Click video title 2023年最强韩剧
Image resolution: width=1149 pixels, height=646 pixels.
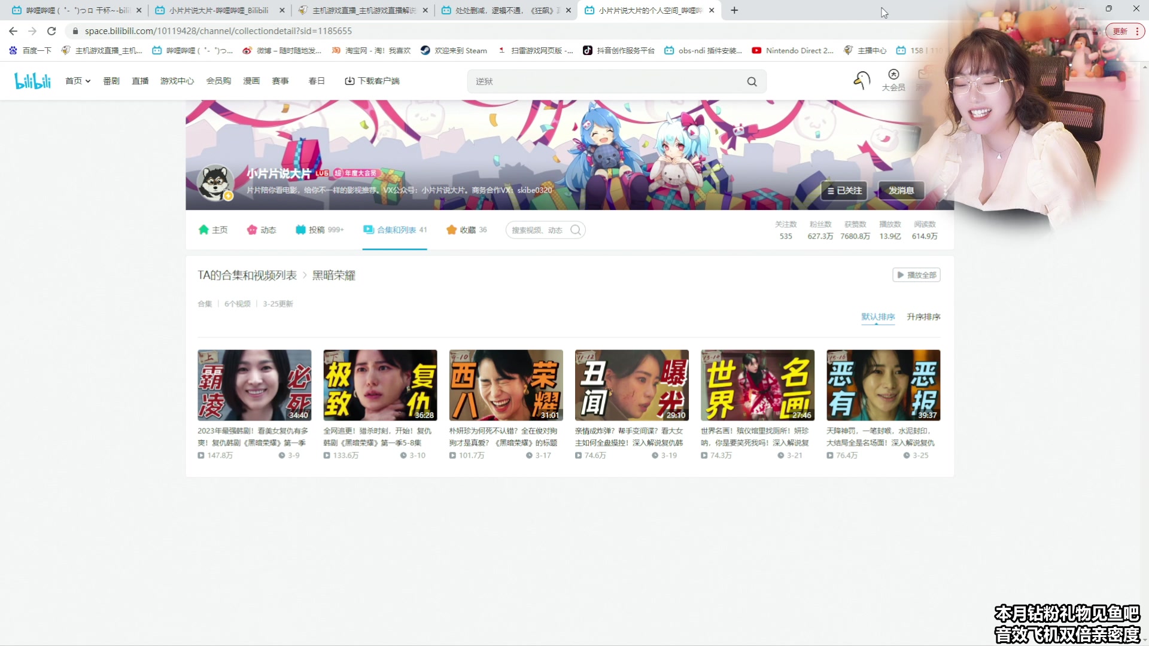(x=253, y=437)
